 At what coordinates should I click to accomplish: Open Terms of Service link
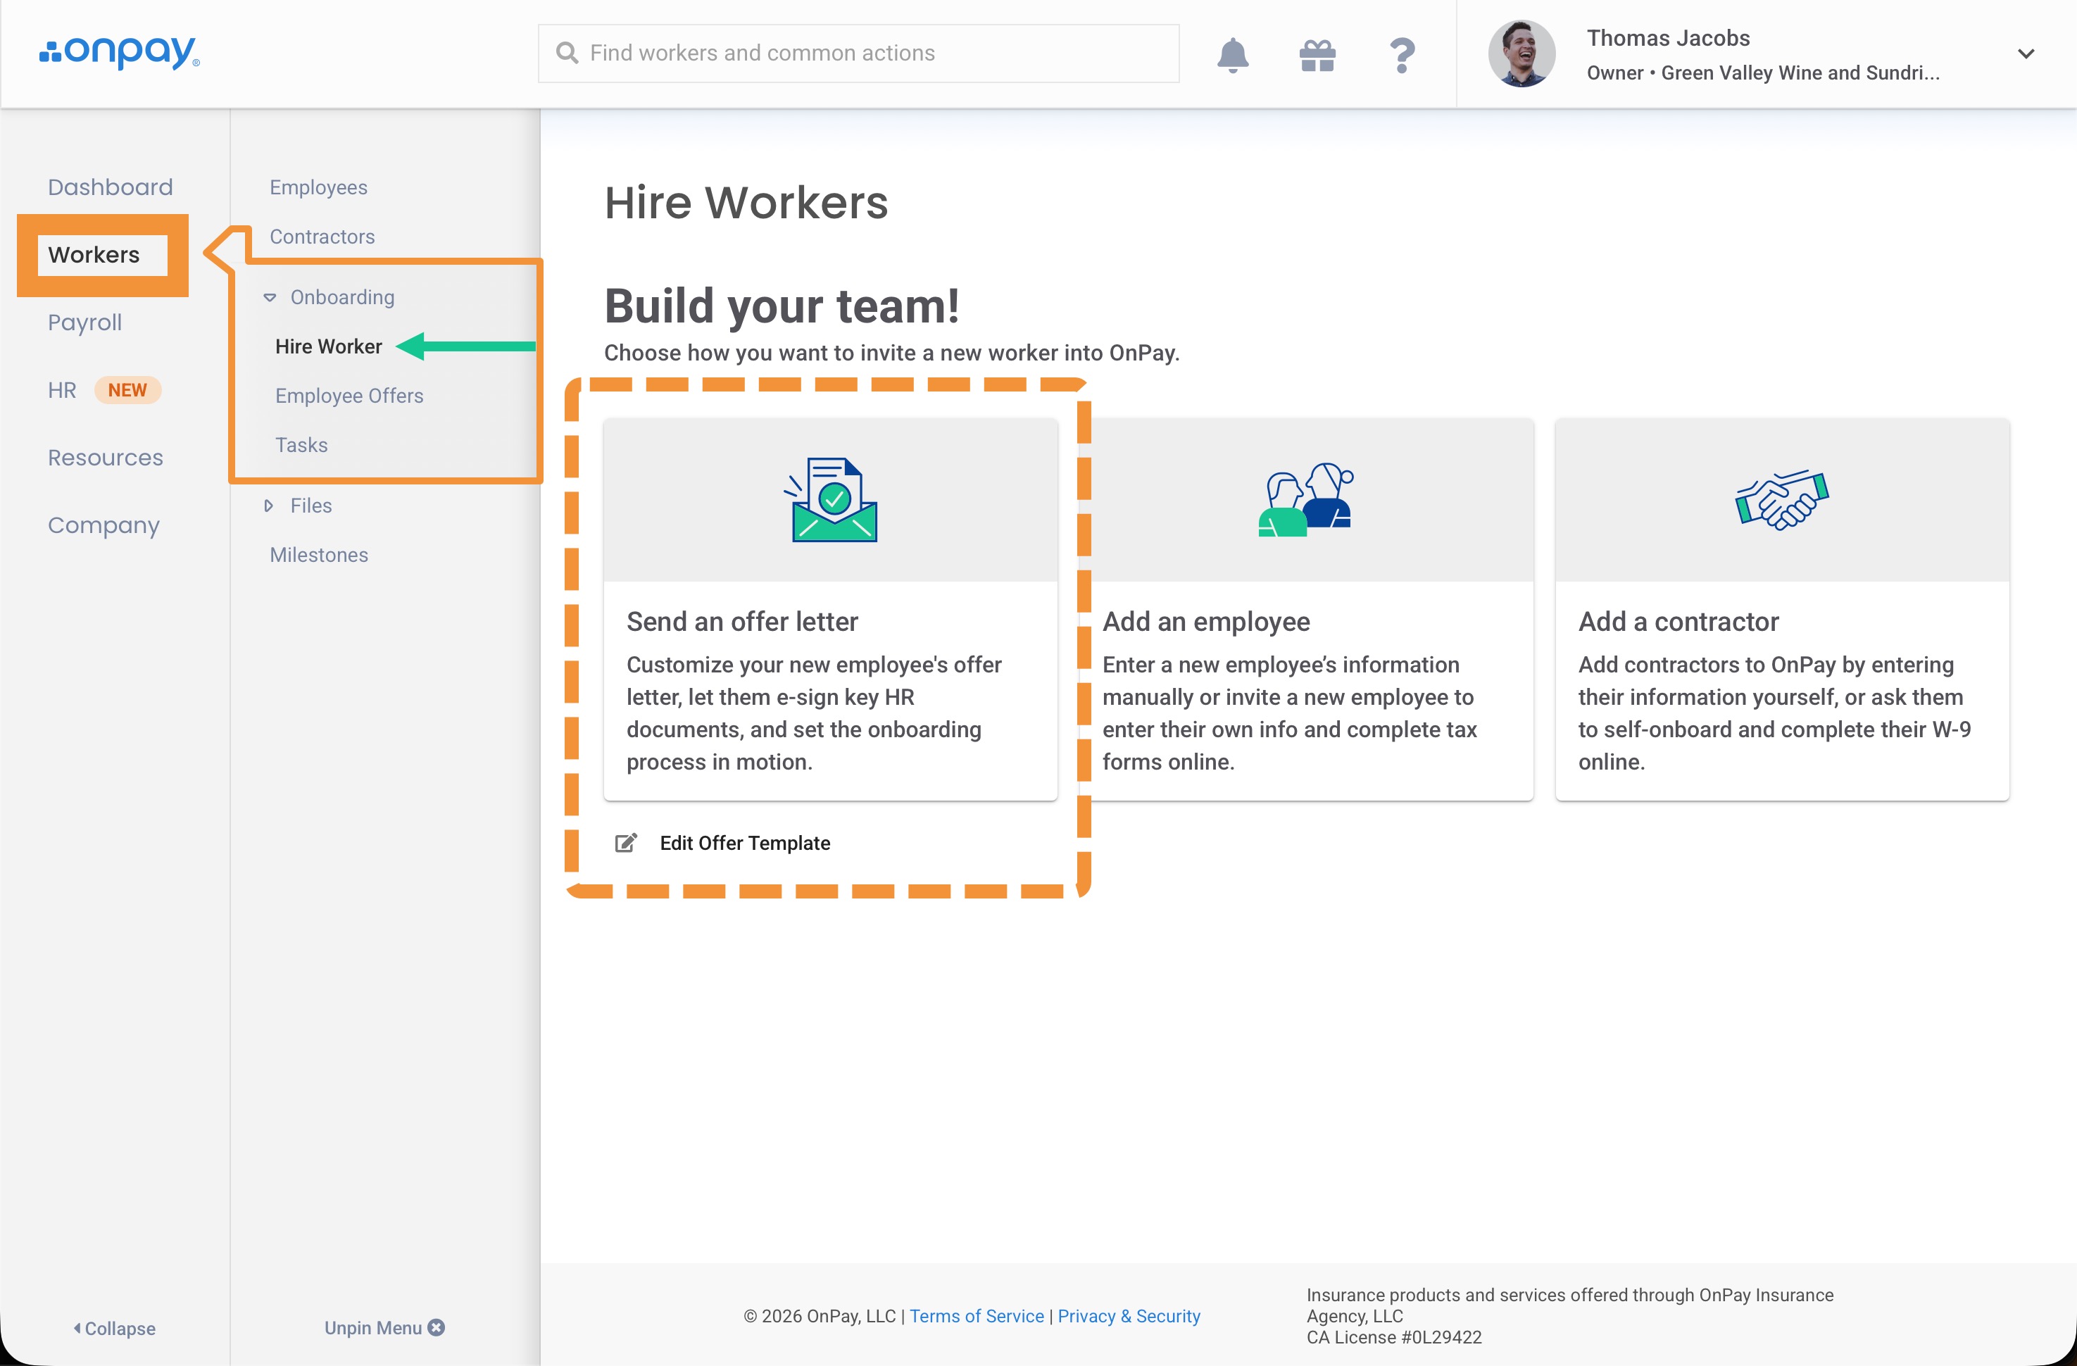(976, 1315)
